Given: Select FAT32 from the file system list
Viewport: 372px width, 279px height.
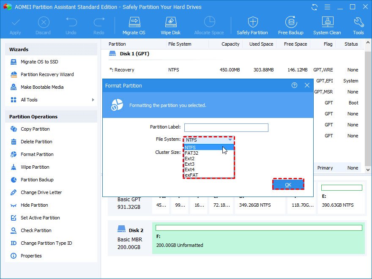Looking at the screenshot, I should coord(191,153).
